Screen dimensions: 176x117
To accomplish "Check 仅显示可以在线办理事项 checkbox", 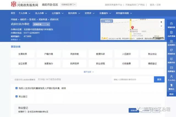I will tap(12, 80).
